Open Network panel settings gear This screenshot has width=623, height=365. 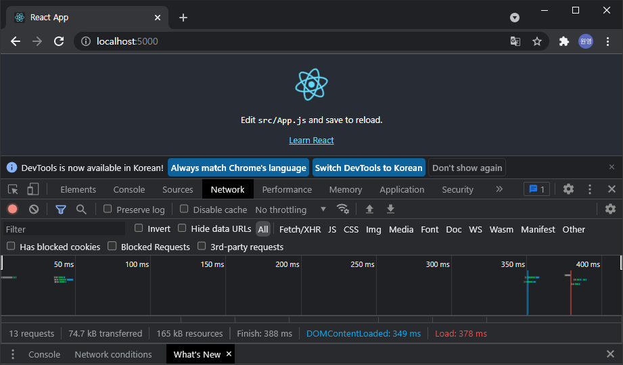(610, 209)
